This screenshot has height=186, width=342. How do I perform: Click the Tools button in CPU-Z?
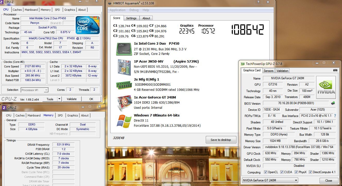(x=50, y=99)
